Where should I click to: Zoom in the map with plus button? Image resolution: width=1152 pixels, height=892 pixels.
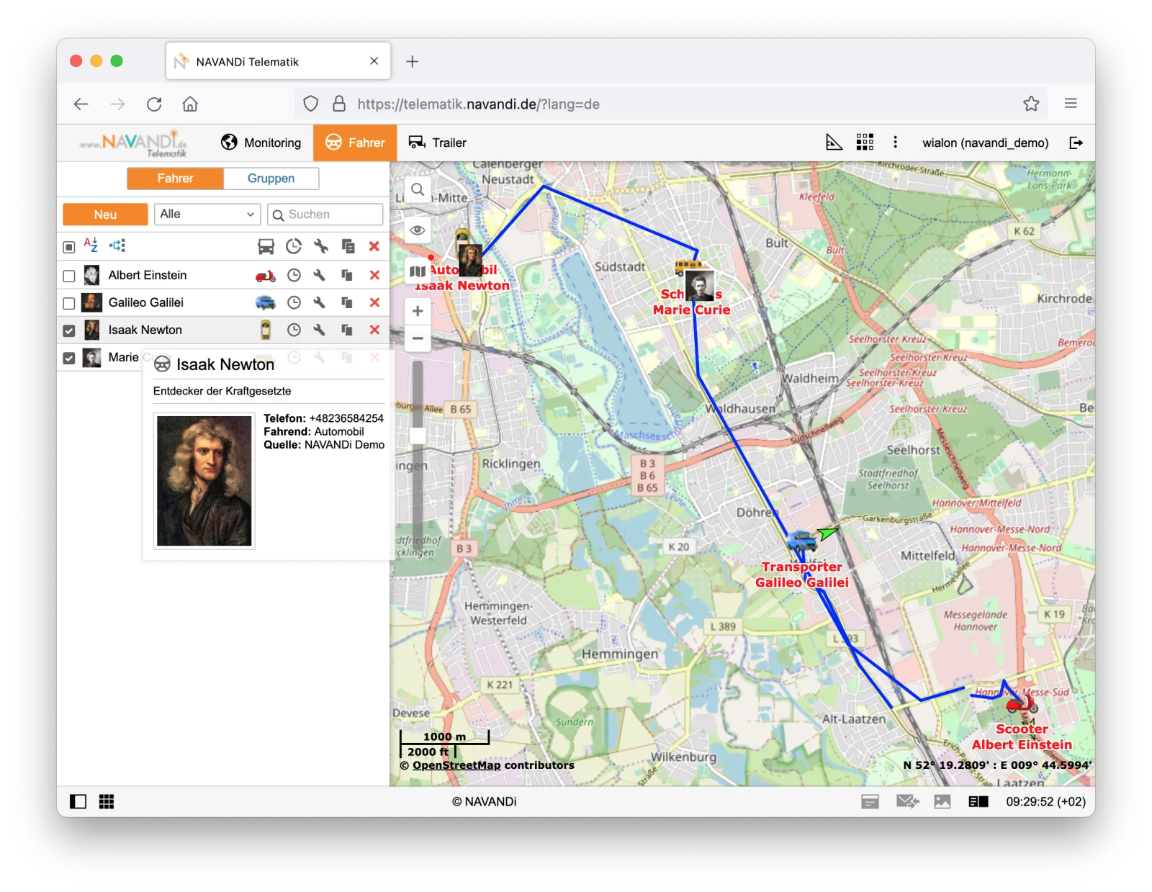point(418,311)
